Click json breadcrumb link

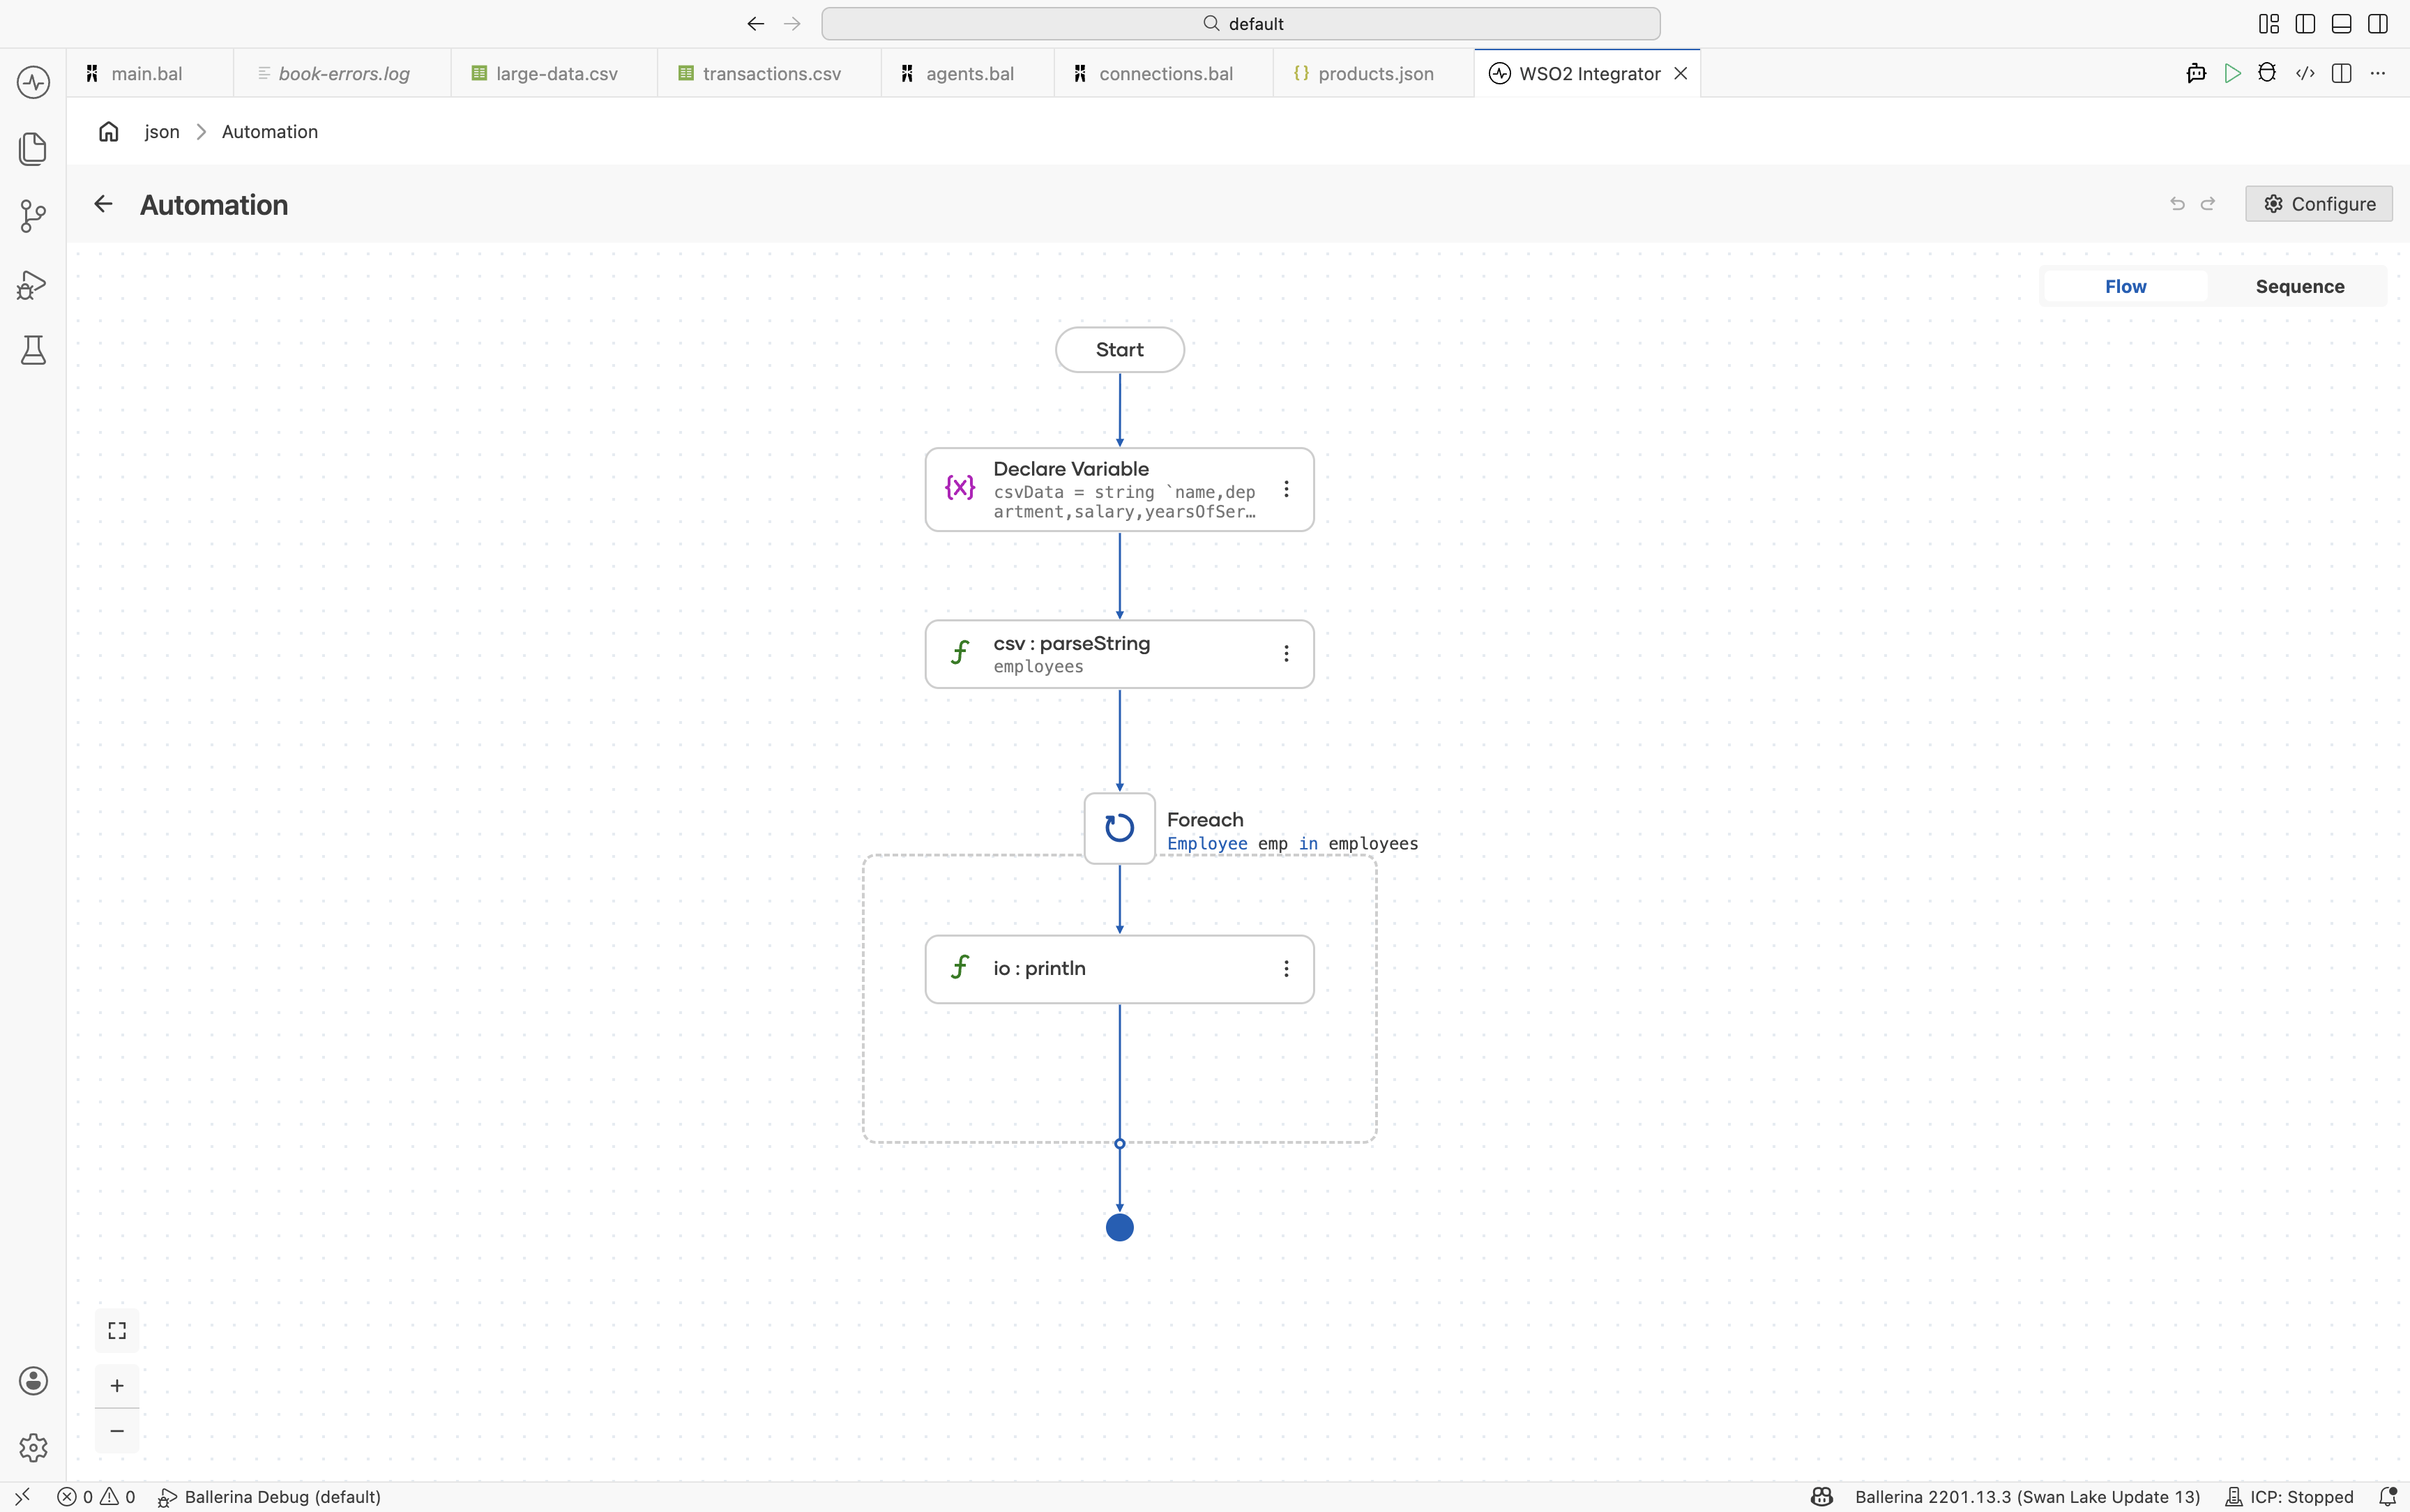pos(162,132)
